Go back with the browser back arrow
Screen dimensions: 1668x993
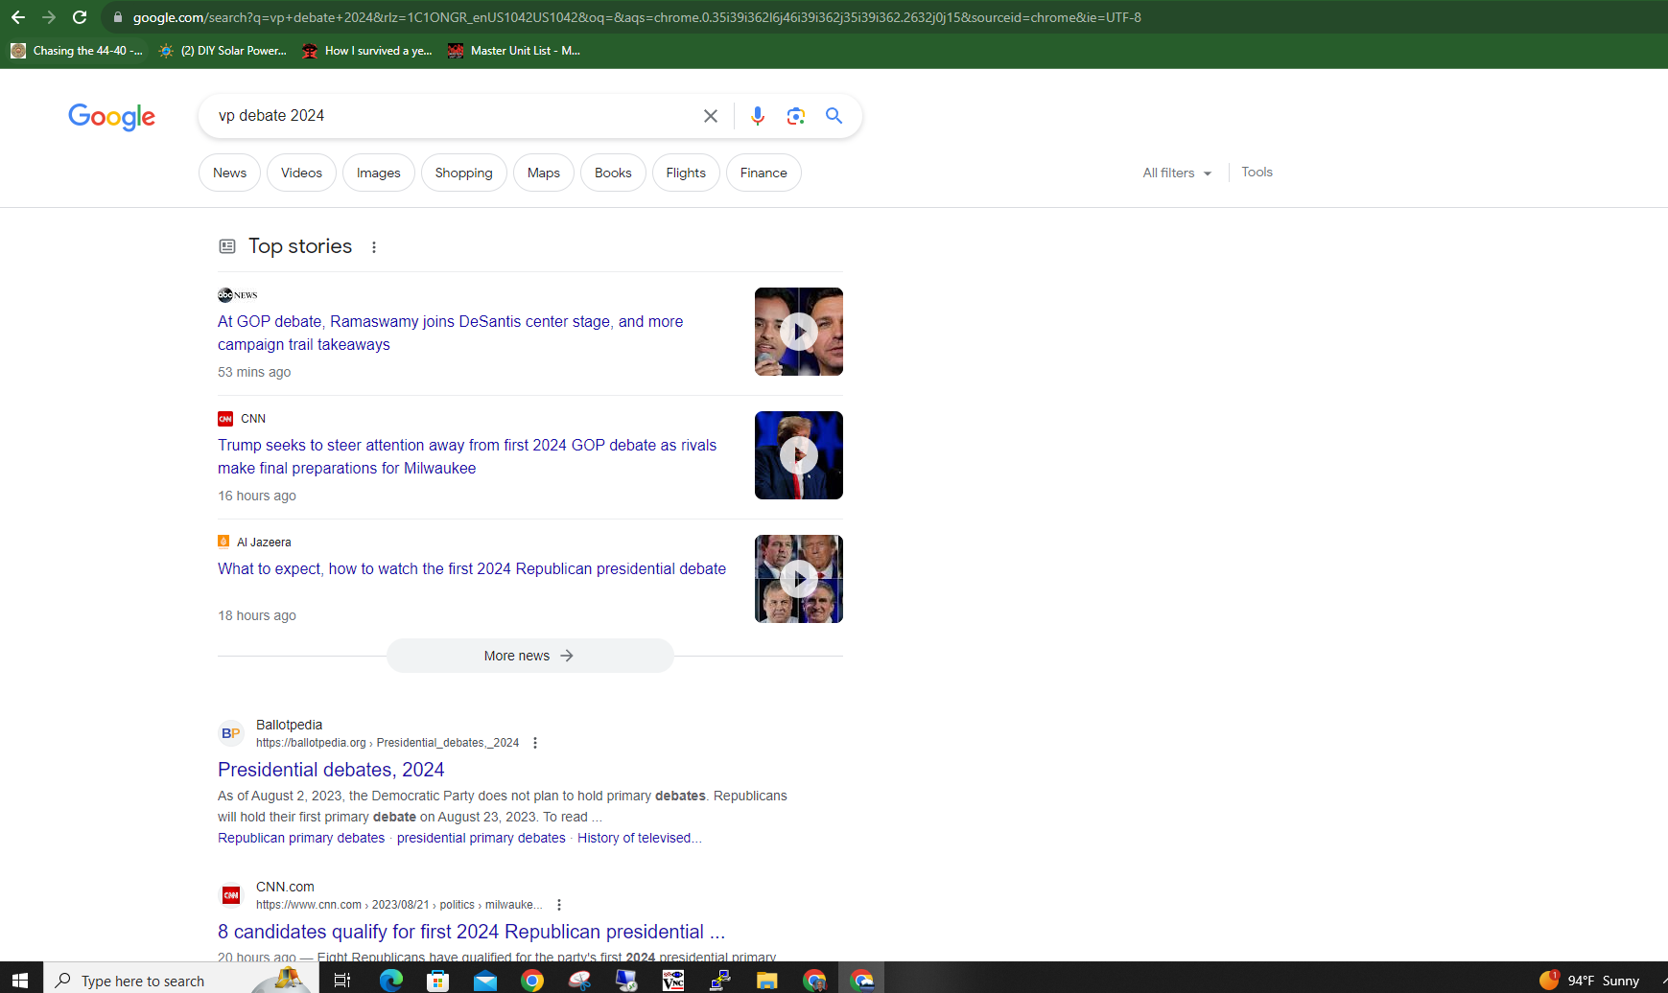click(x=17, y=17)
